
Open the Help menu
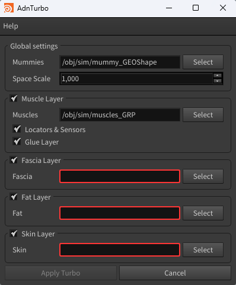pos(11,26)
